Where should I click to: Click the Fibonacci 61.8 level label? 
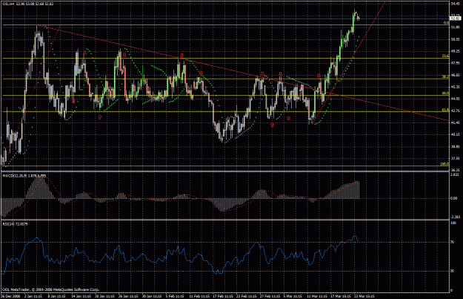point(445,109)
